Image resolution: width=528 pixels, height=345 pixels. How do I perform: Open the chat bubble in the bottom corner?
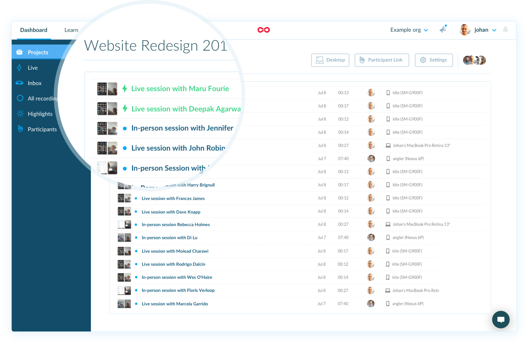[x=501, y=319]
